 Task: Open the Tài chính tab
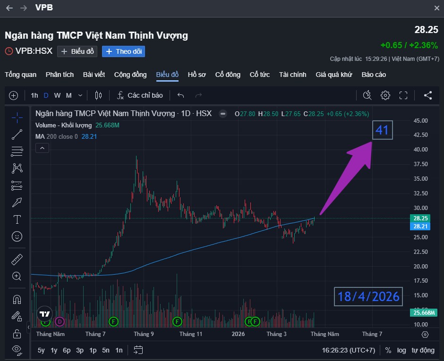[292, 75]
